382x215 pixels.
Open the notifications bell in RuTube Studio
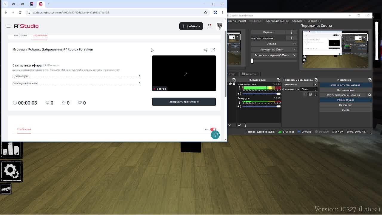(210, 26)
